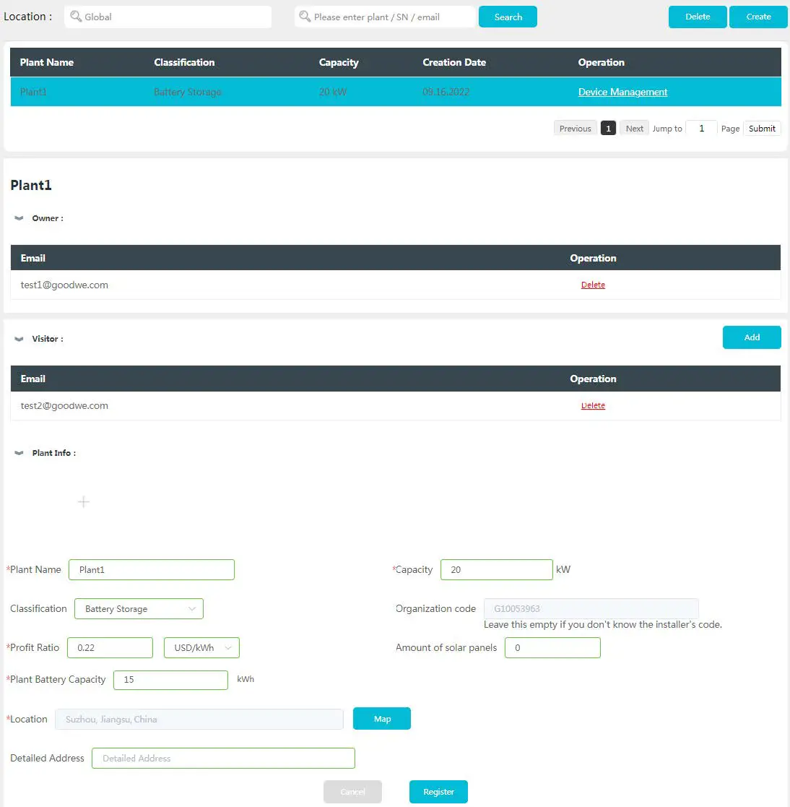This screenshot has width=790, height=807.
Task: Click the magnifier icon in the plant/SN search box
Action: click(305, 17)
